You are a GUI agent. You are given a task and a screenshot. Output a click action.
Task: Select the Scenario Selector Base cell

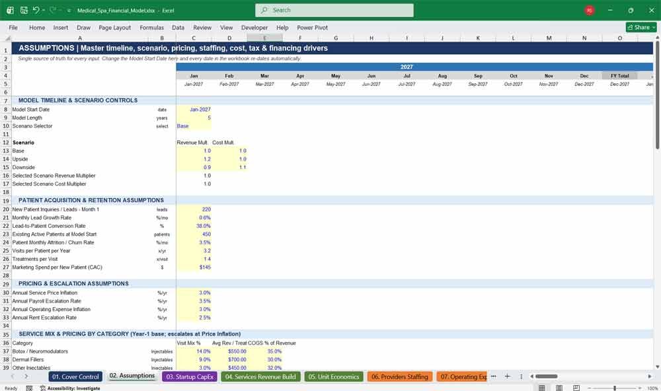click(194, 126)
